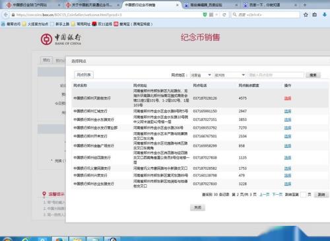Screen dimensions: 330x241
Task: Go to previous page via 上一页
Action: click(264, 195)
